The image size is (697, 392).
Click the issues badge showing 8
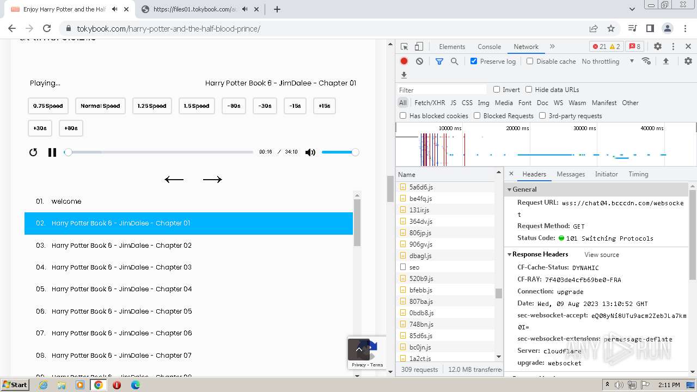pos(634,47)
